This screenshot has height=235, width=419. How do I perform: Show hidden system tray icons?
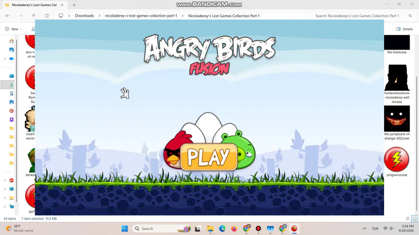(x=365, y=228)
